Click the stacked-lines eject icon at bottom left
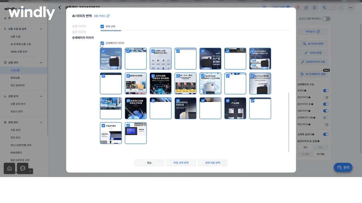This screenshot has height=203, width=362. tap(9, 168)
